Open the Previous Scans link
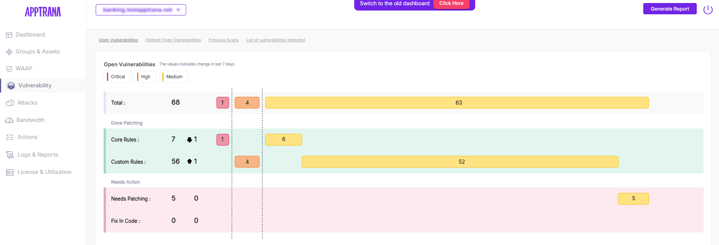This screenshot has width=719, height=245. (223, 40)
